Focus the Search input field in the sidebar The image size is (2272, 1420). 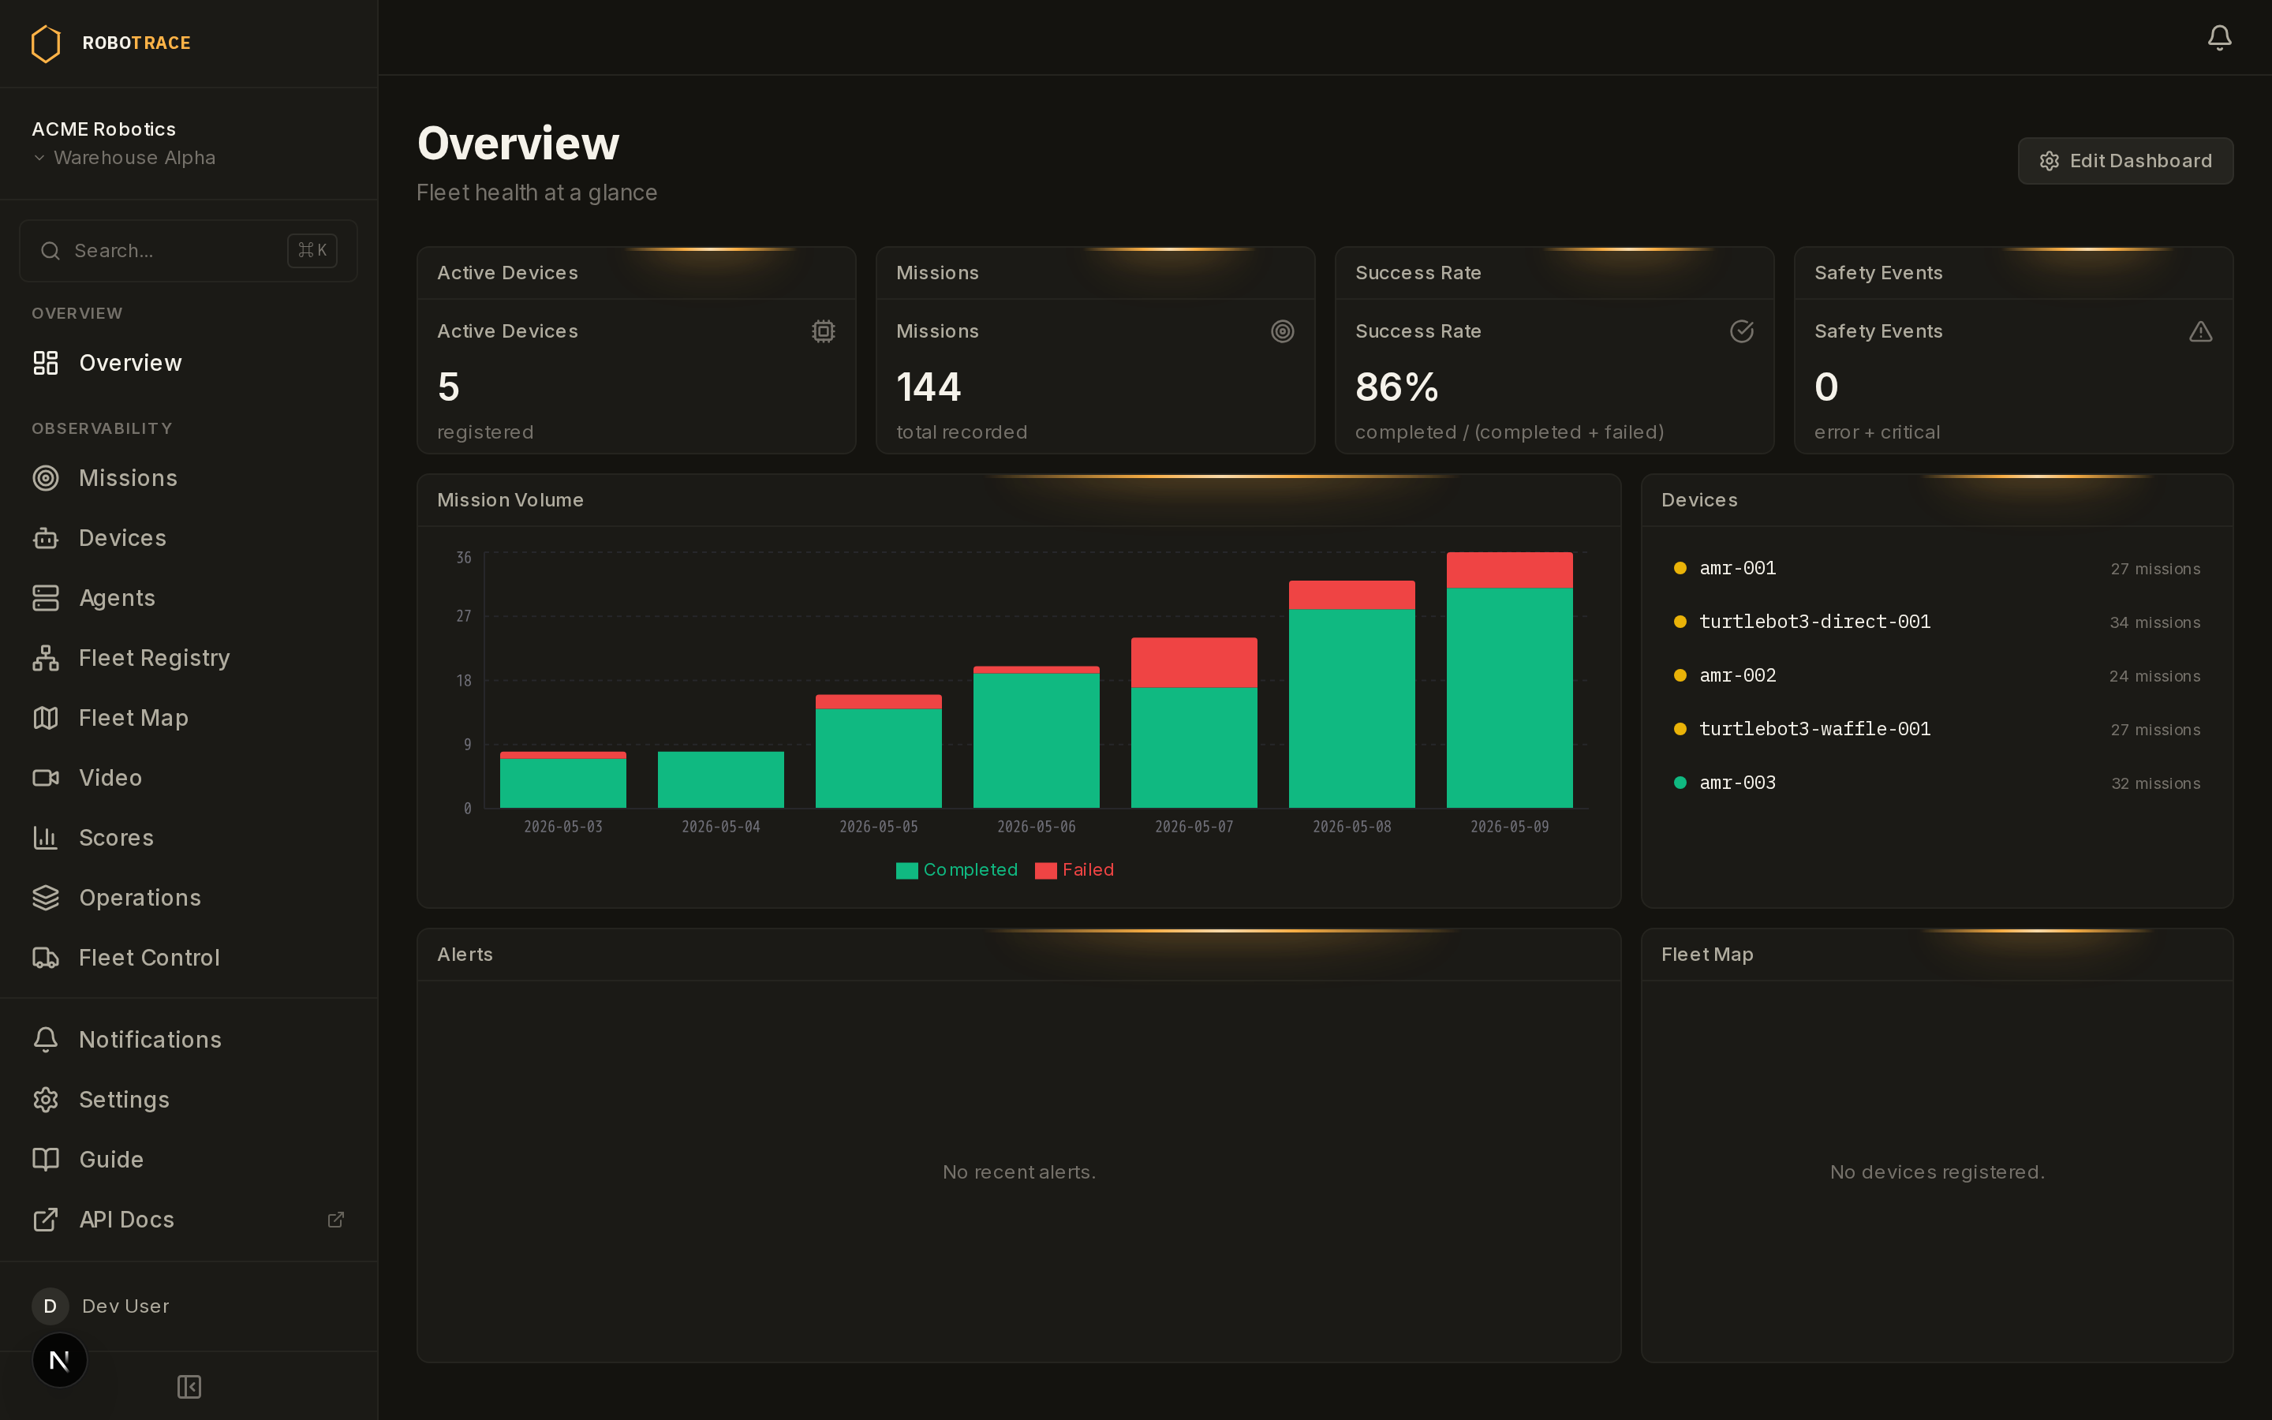tap(188, 251)
